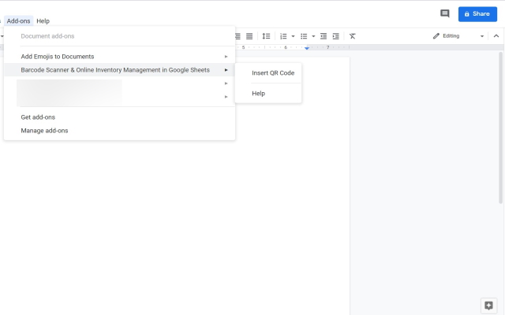Open line spacing options

(266, 36)
